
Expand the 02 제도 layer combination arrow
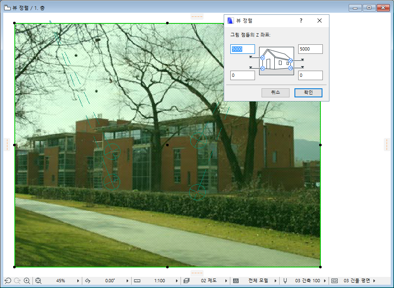pyautogui.click(x=226, y=281)
